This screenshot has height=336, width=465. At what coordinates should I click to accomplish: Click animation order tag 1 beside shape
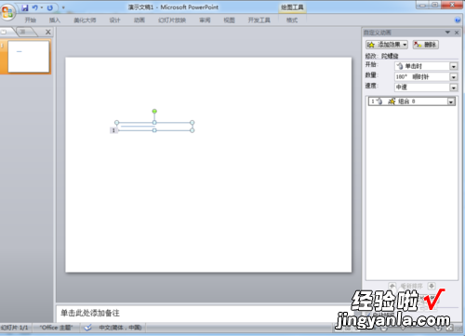coord(113,130)
